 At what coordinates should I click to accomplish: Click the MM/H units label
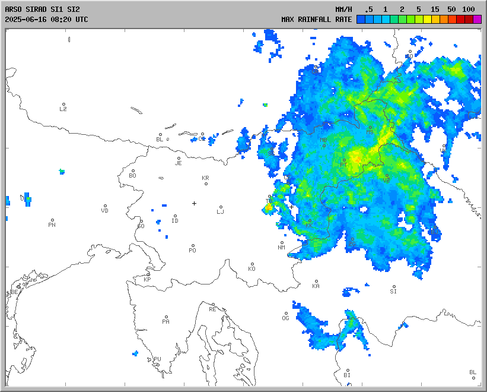345,9
